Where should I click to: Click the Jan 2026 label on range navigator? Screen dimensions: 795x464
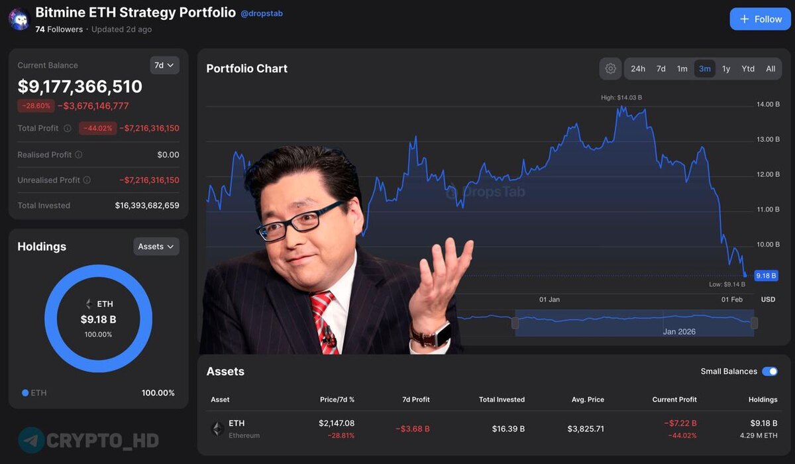(679, 331)
